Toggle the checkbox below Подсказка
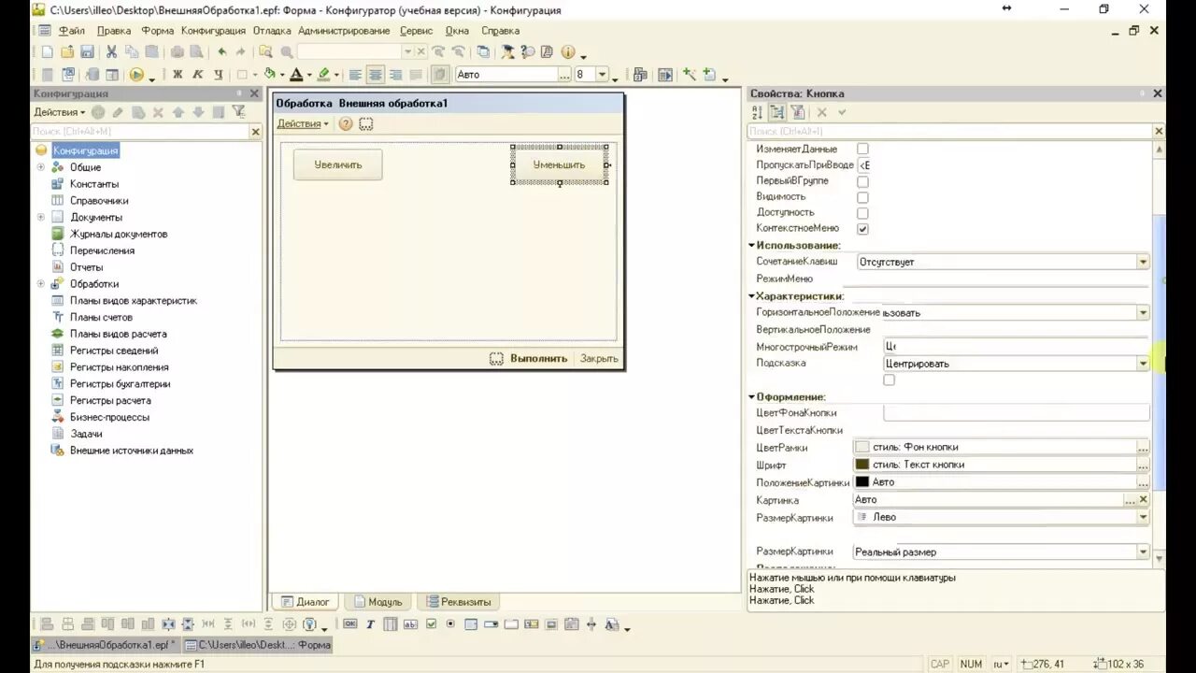 tap(889, 380)
